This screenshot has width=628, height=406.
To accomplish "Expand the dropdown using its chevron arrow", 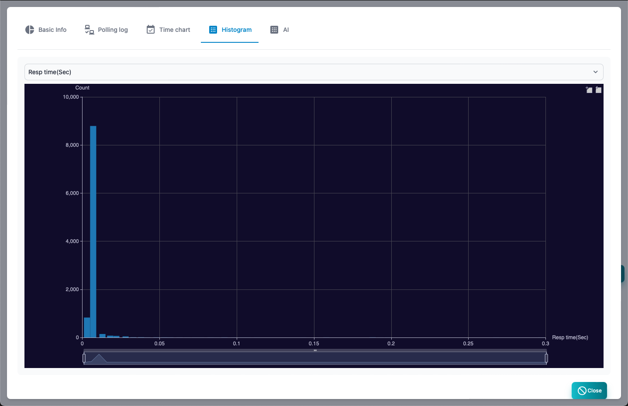I will tap(595, 72).
